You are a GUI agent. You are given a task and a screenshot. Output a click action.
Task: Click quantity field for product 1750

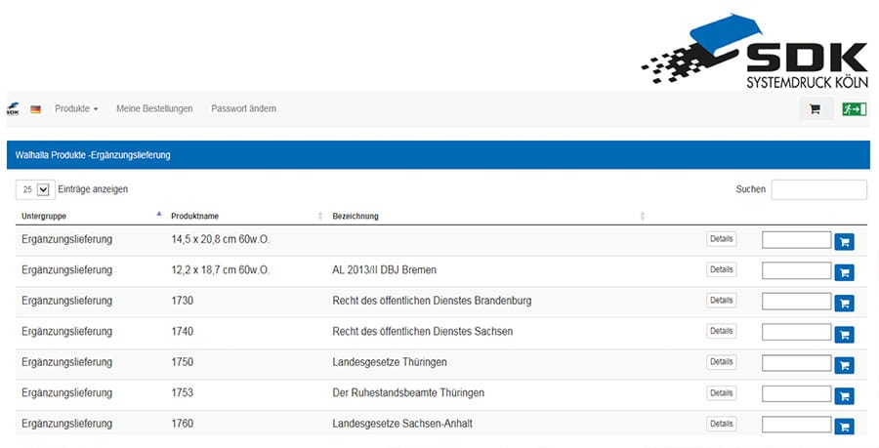pyautogui.click(x=797, y=363)
